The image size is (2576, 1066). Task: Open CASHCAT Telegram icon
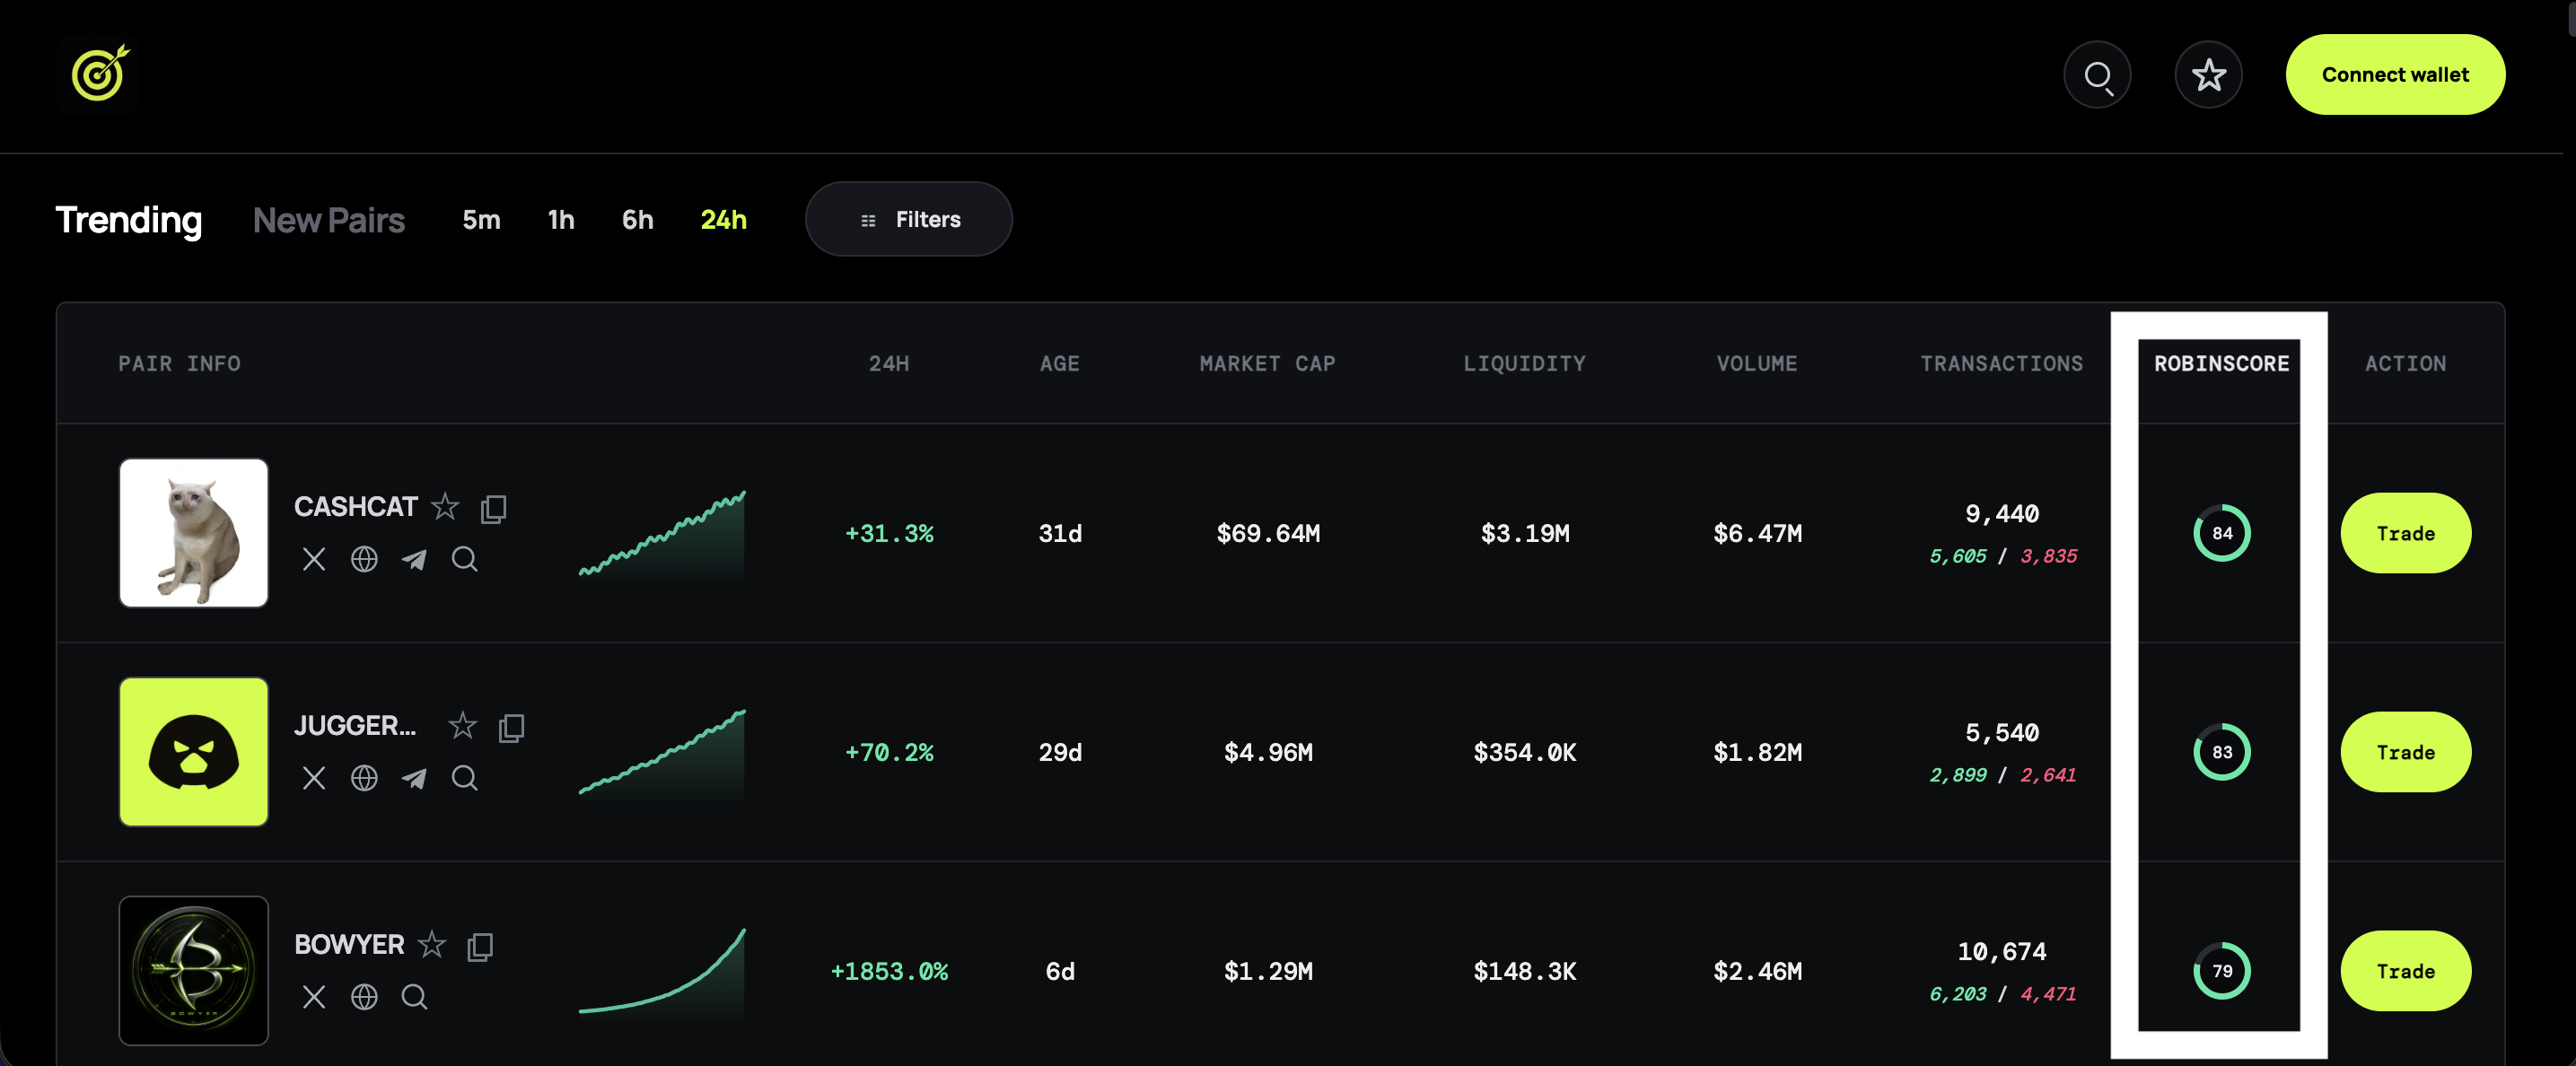[414, 559]
